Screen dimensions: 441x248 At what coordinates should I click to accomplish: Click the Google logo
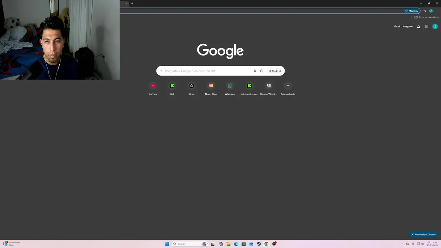point(220,51)
